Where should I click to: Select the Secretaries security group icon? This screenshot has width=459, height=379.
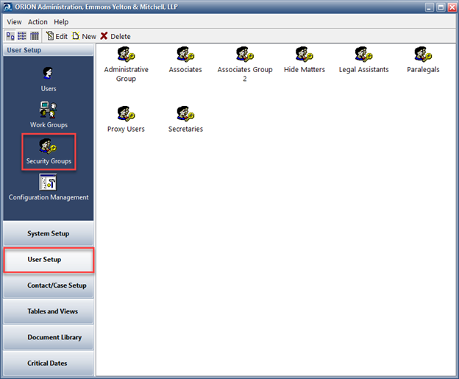[185, 119]
